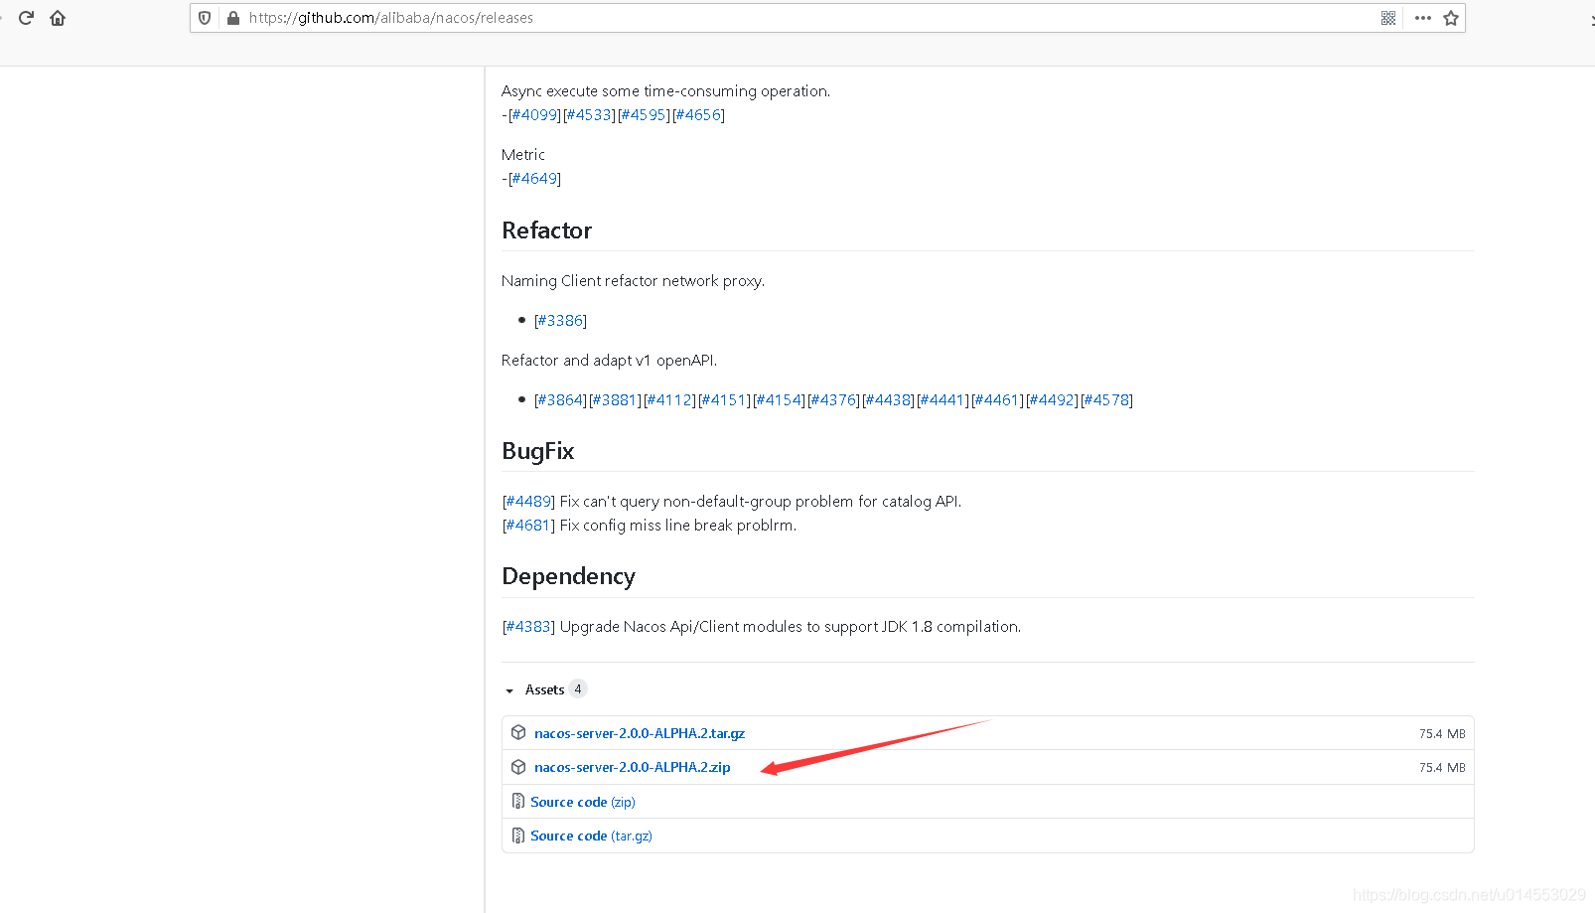This screenshot has width=1595, height=913.
Task: Open Metric issue #4649 link
Action: pos(534,179)
